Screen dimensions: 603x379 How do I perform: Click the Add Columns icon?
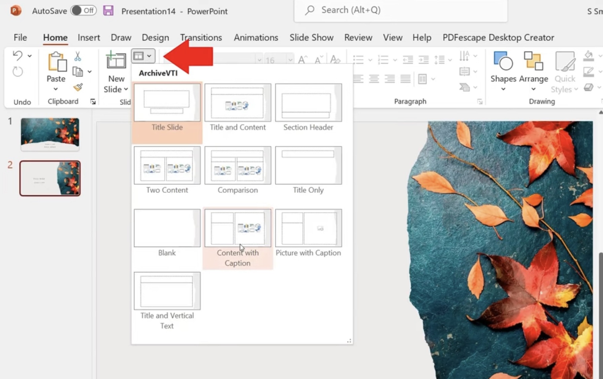point(422,79)
